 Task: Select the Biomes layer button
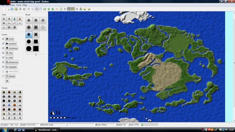(10, 76)
